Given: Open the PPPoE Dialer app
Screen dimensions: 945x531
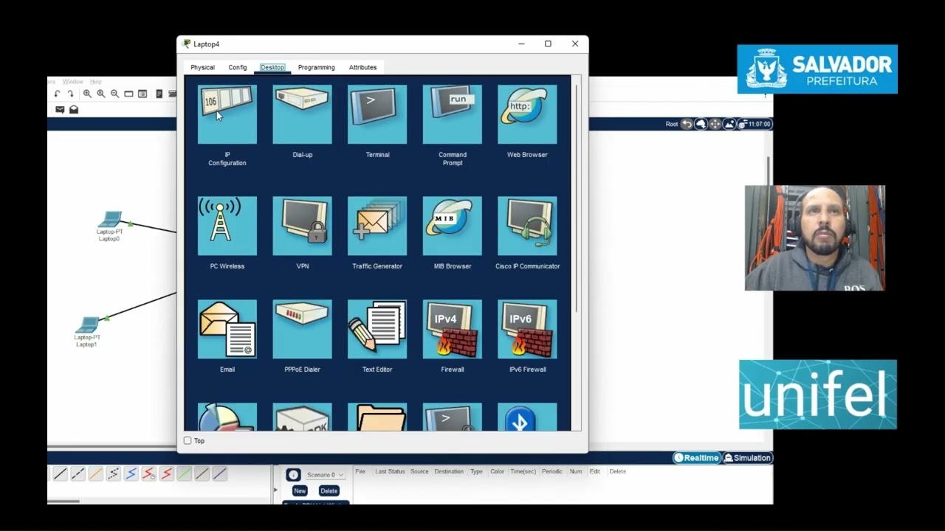Looking at the screenshot, I should point(302,329).
